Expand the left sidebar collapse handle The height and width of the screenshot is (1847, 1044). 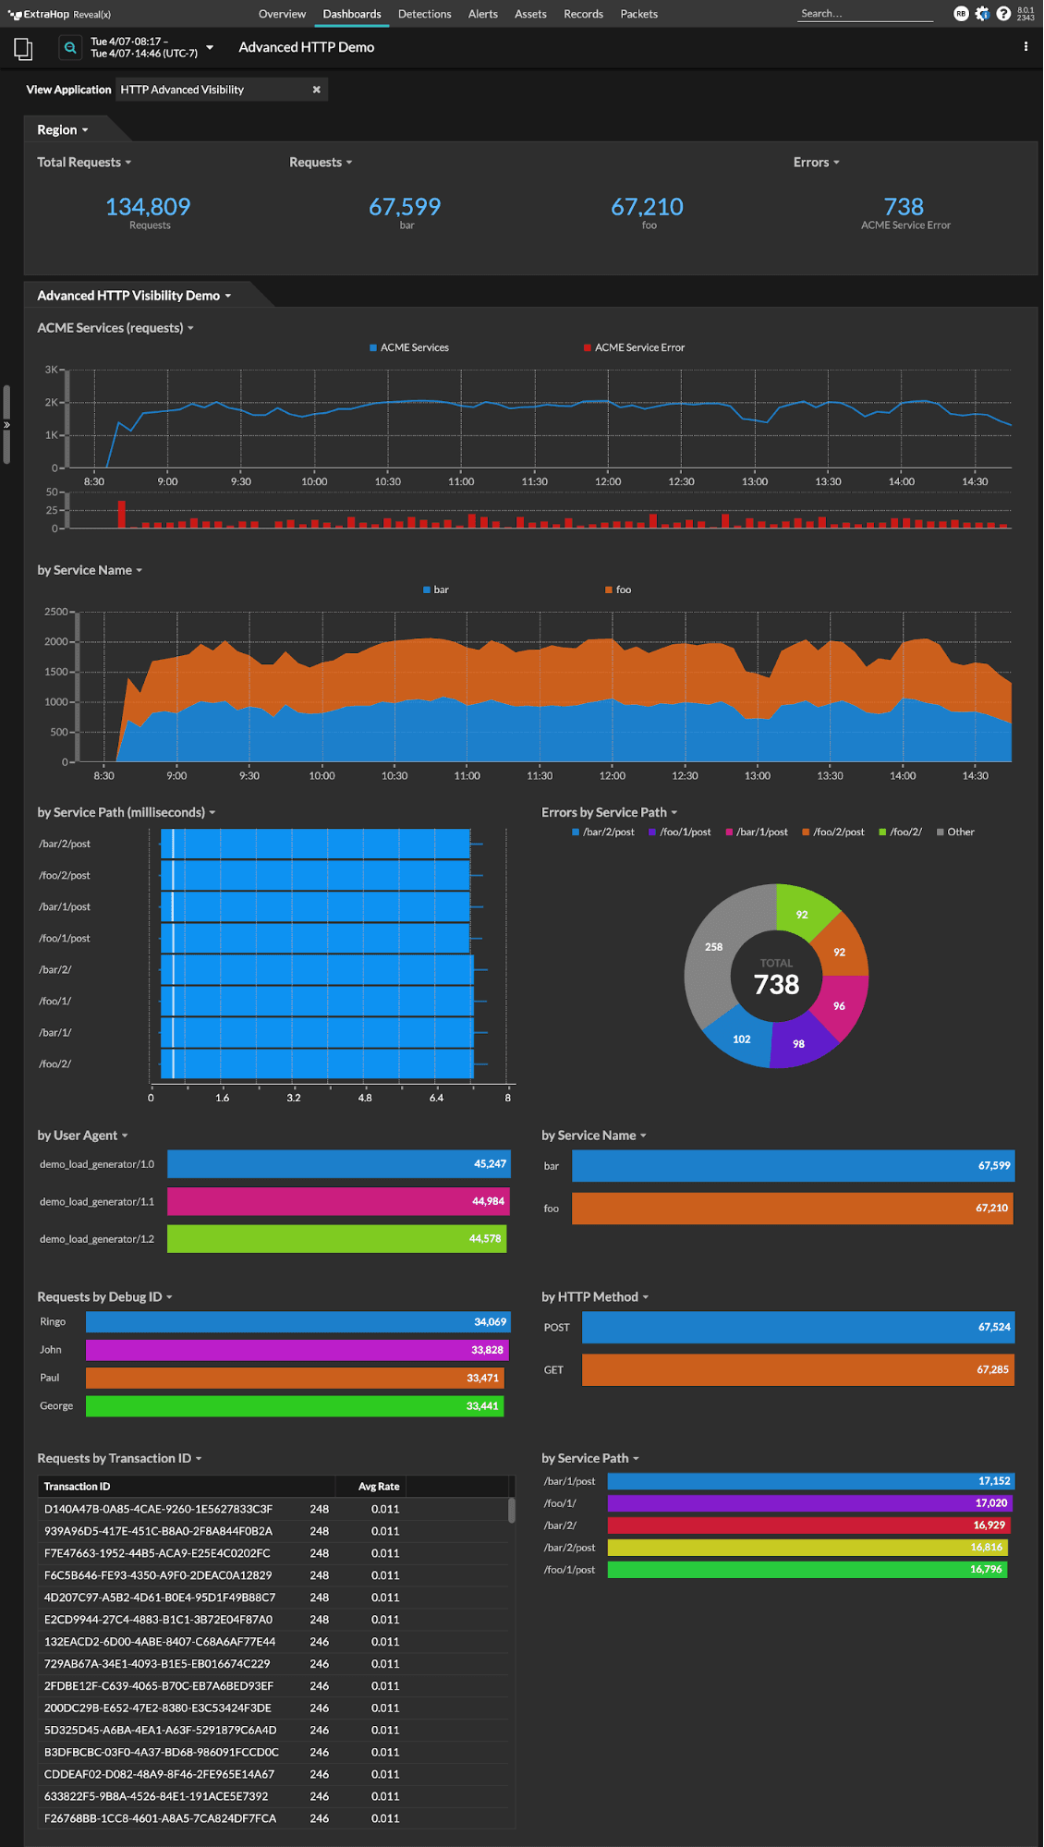coord(6,425)
